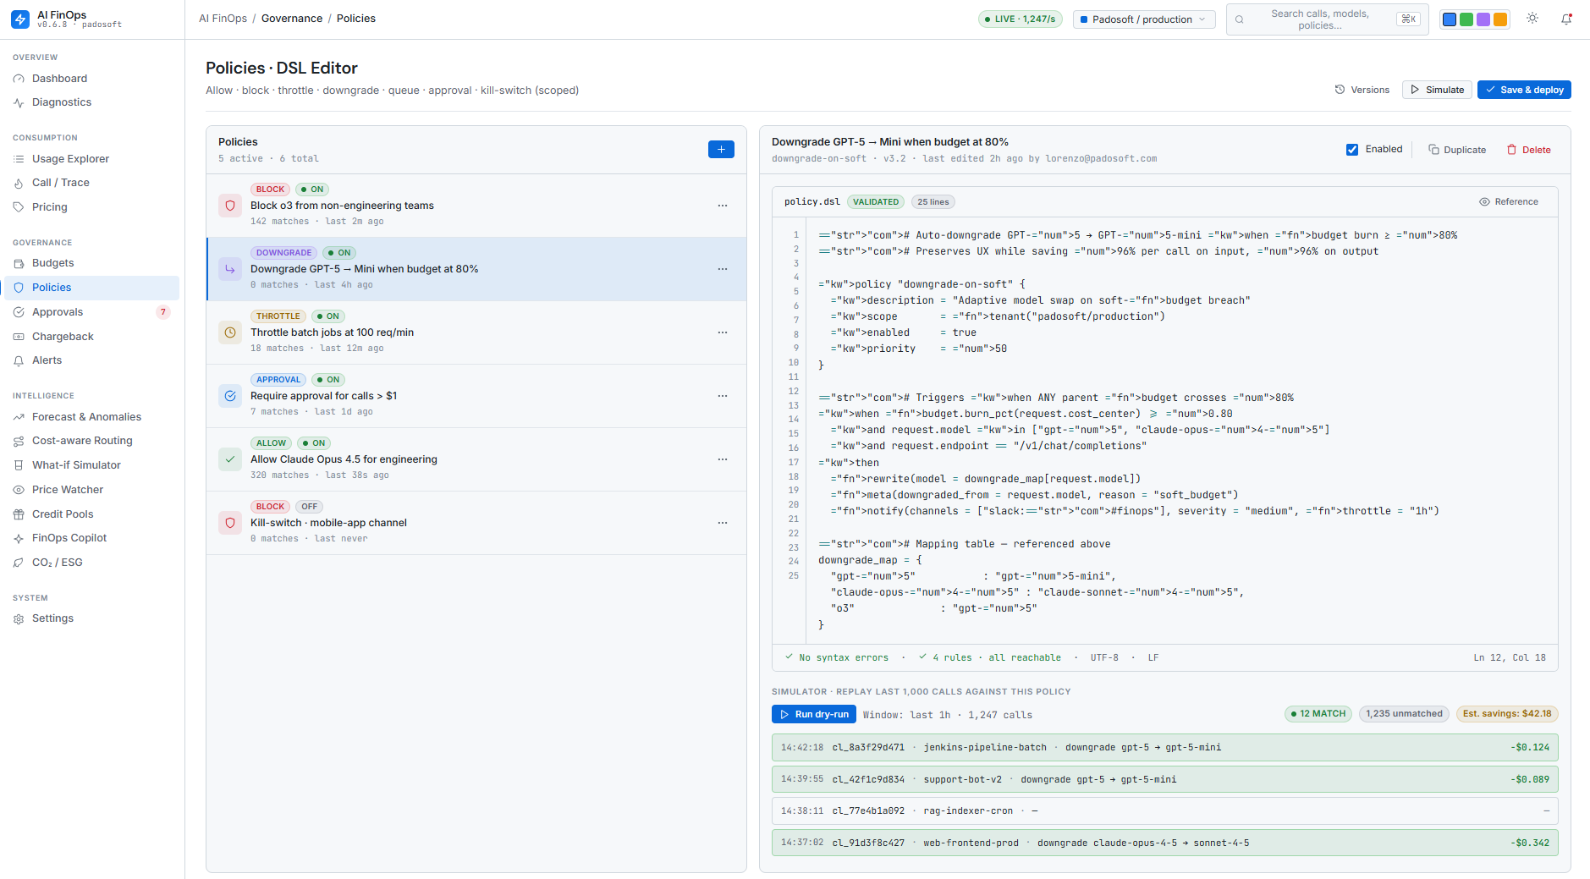This screenshot has width=1590, height=879.
Task: Run dry-run simulation
Action: click(x=814, y=715)
